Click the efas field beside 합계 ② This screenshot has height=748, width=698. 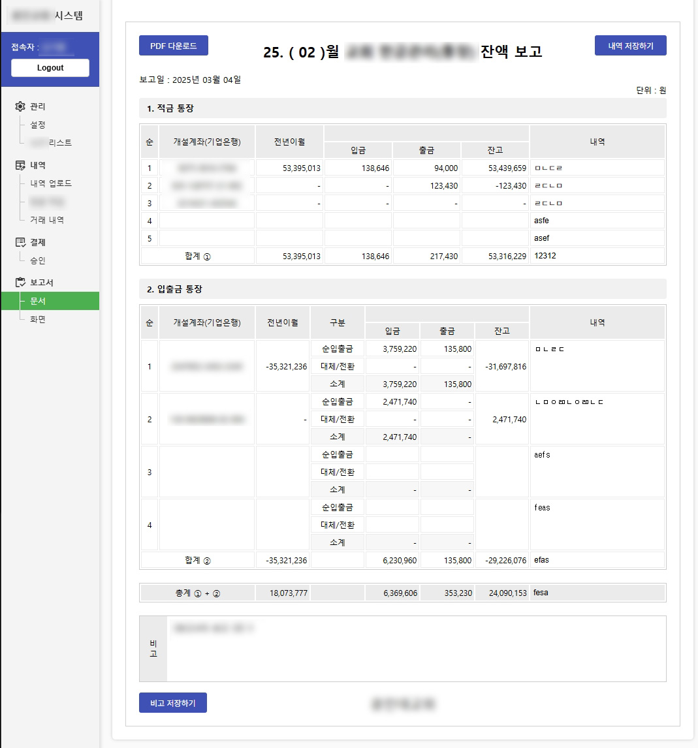596,559
